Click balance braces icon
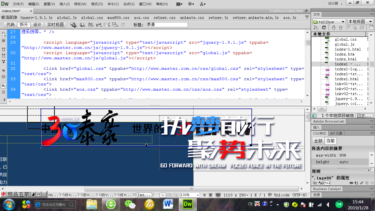Viewport: 375px width, 211px height. pyautogui.click(x=4, y=77)
